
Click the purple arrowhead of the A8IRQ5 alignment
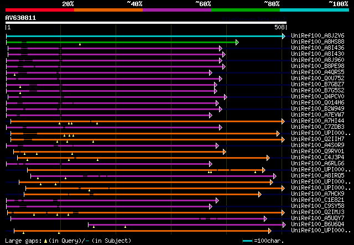[x=274, y=176]
